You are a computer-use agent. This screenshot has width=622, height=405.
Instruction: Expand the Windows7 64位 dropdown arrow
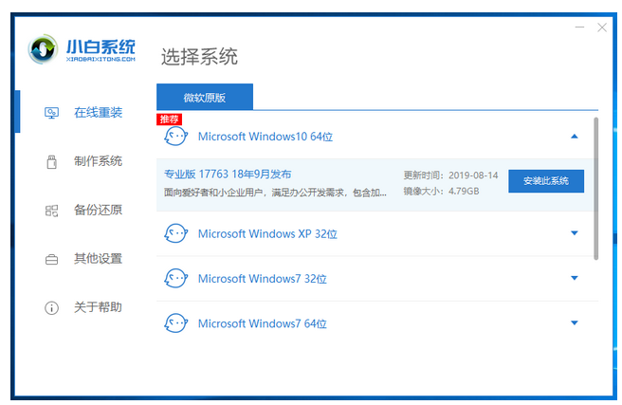click(574, 323)
